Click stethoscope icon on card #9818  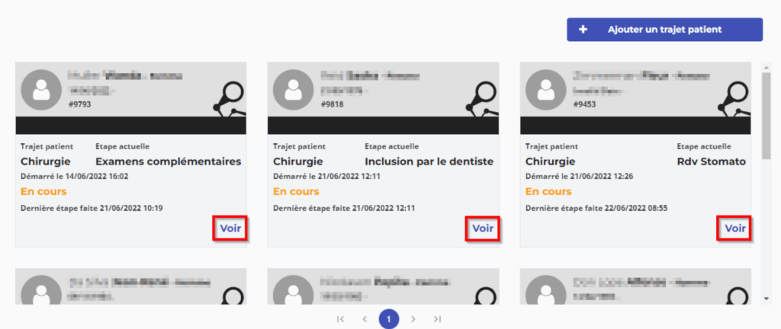coord(482,100)
